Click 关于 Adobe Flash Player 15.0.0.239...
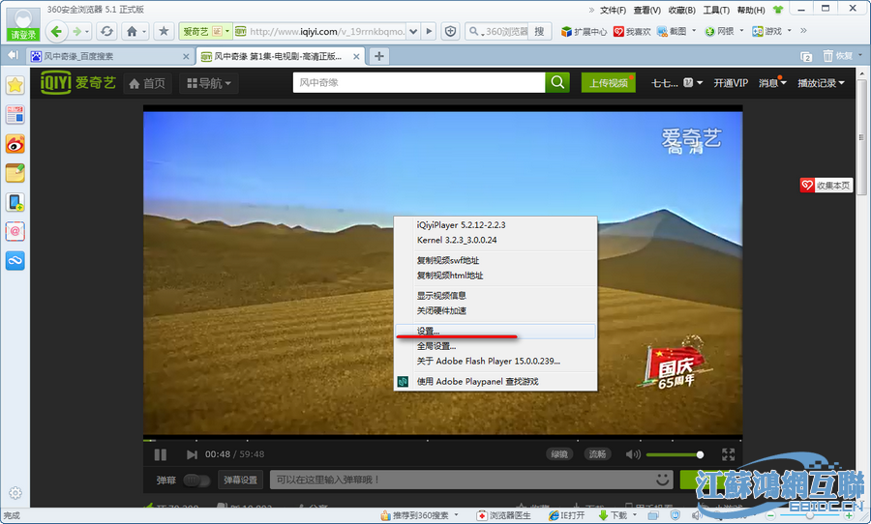This screenshot has height=524, width=871. 495,362
